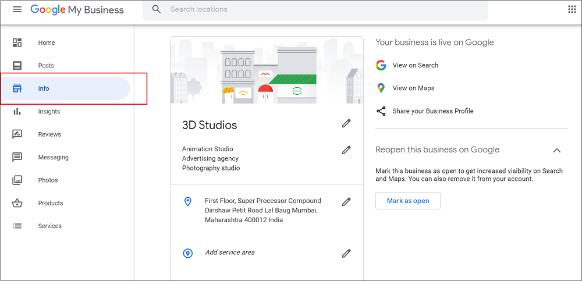582x281 pixels.
Task: Click the Home dashboard icon
Action: tap(17, 42)
